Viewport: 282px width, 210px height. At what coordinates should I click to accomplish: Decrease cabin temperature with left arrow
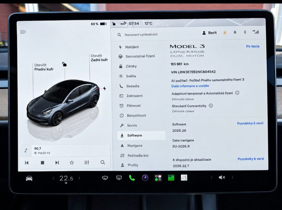coord(53,178)
